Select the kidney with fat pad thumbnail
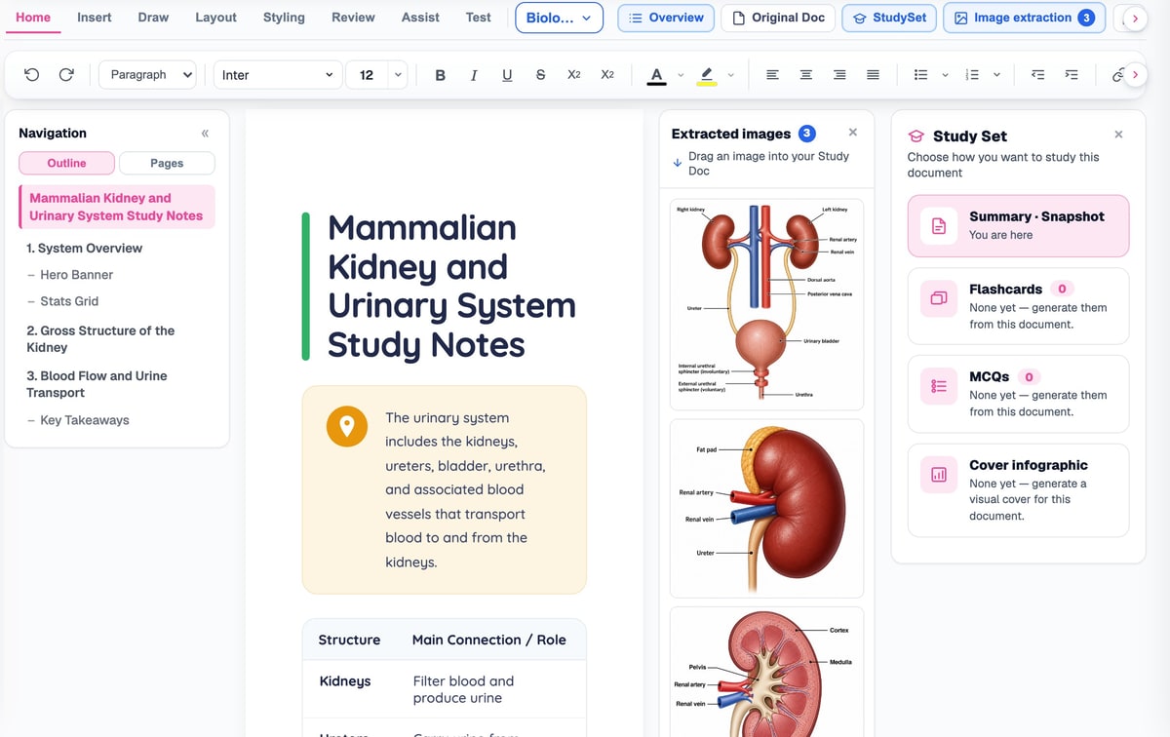 (766, 508)
